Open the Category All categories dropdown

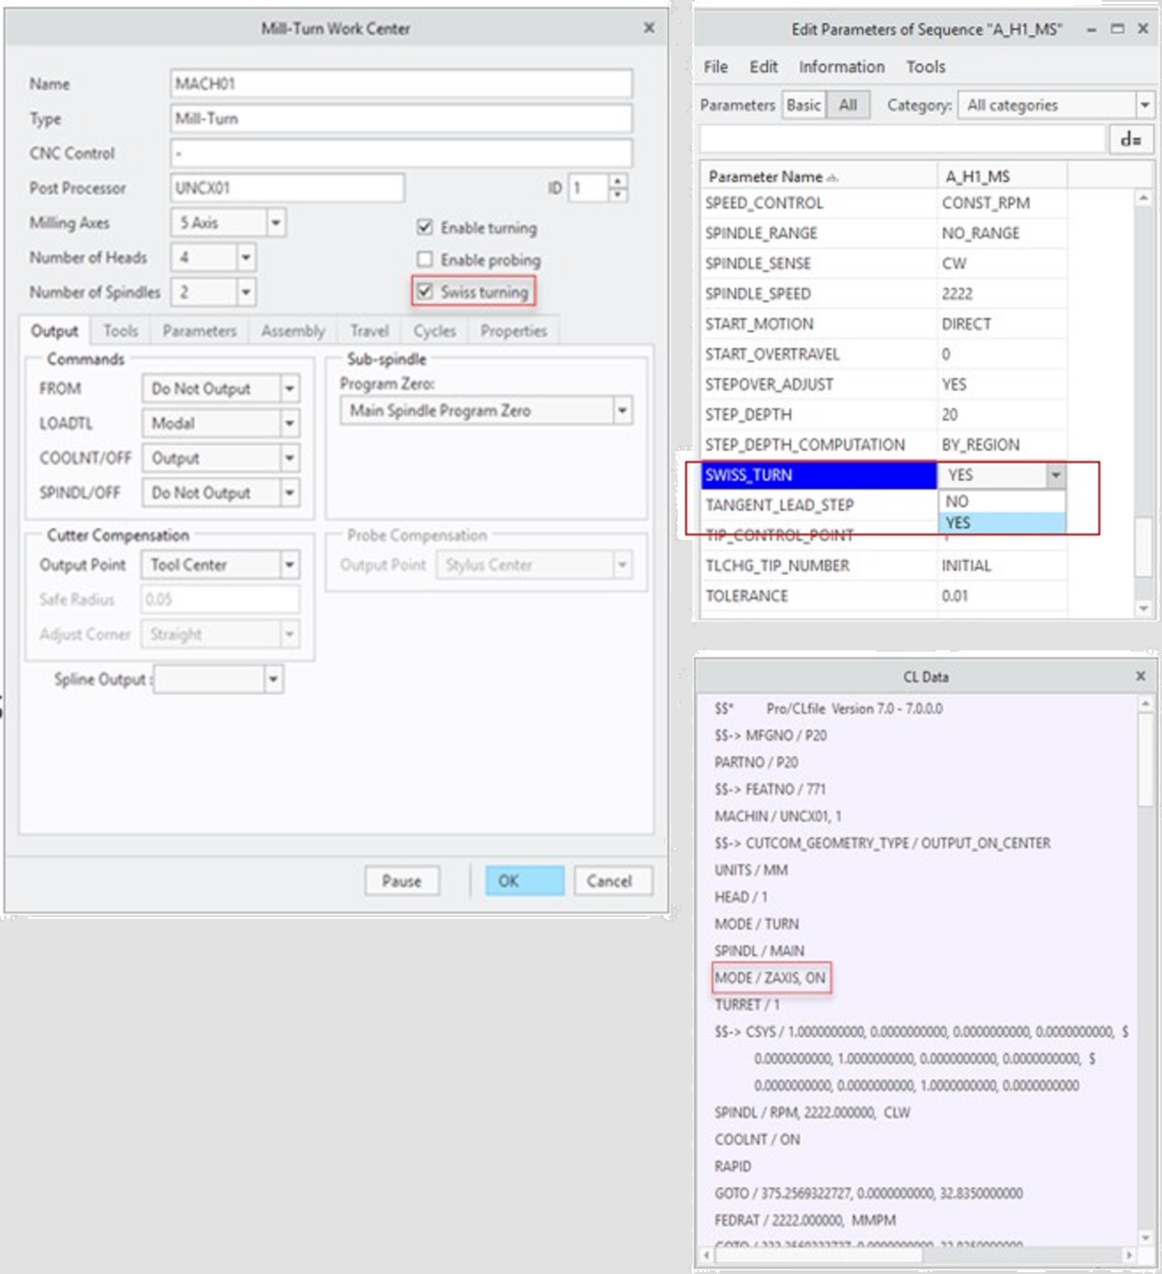point(1144,105)
